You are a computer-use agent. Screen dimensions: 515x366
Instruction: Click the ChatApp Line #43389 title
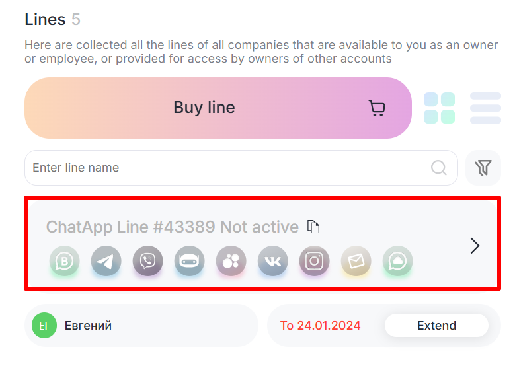(x=172, y=227)
